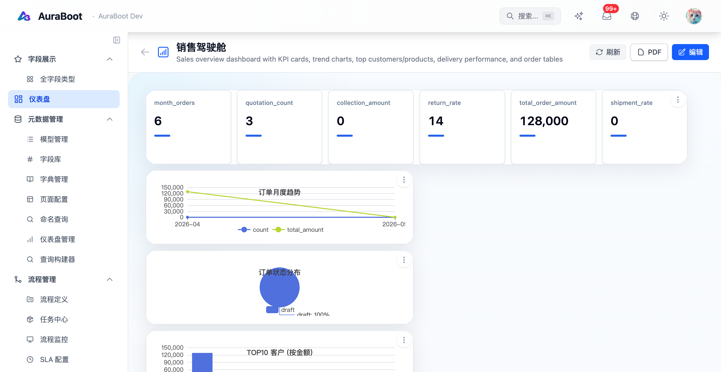721x372 pixels.
Task: Click the clock icon beside SLA 配置
Action: [x=30, y=359]
